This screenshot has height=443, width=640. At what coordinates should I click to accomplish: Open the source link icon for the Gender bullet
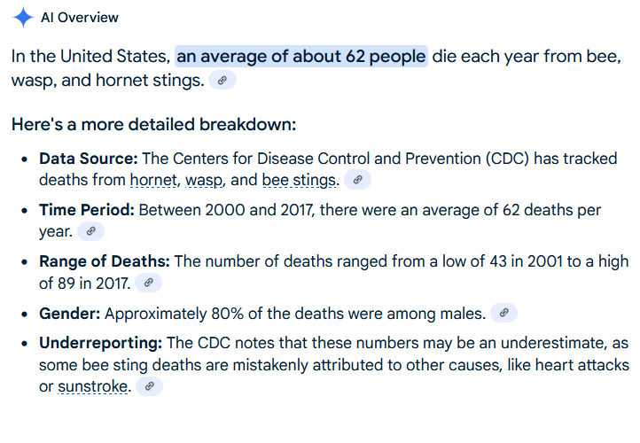(503, 313)
